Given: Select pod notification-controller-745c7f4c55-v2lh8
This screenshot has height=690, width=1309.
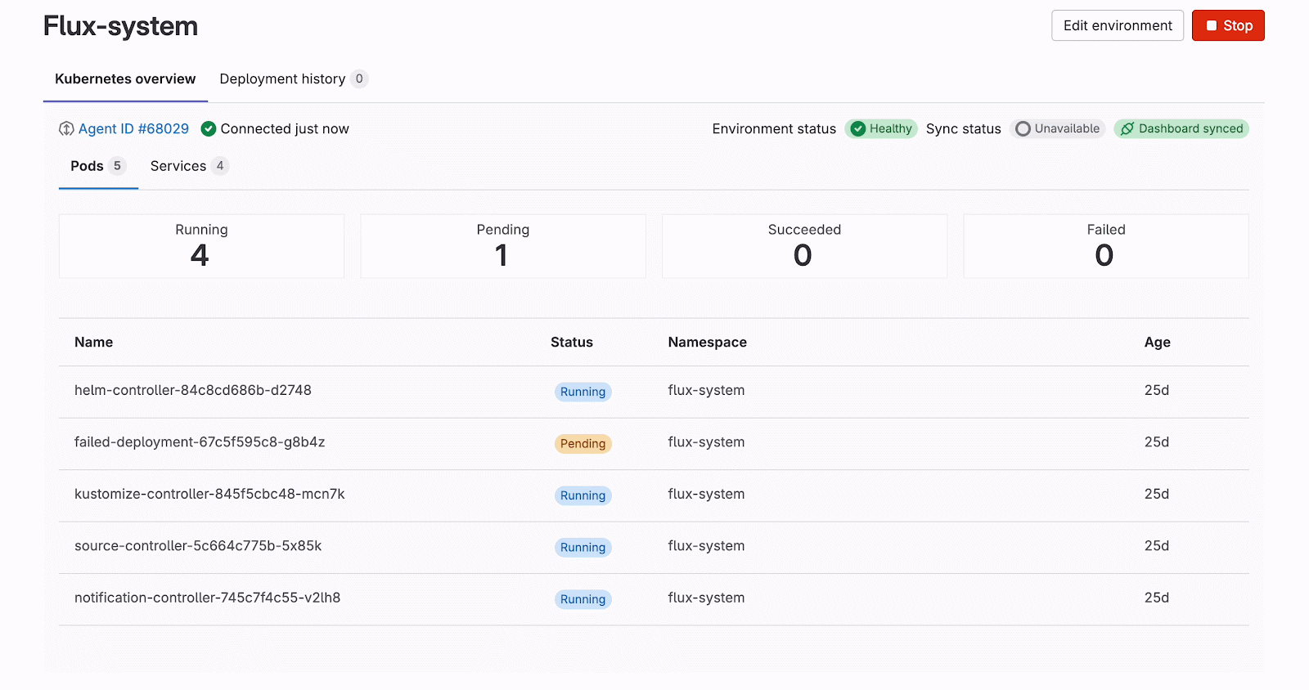Looking at the screenshot, I should point(208,598).
